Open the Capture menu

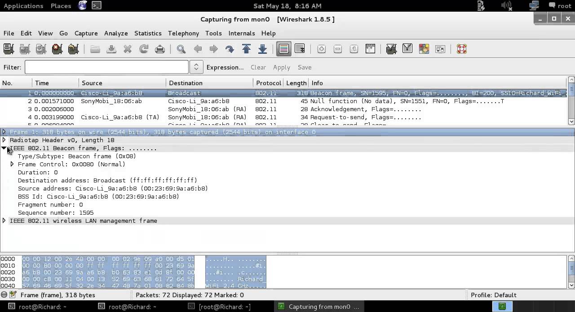tap(86, 33)
